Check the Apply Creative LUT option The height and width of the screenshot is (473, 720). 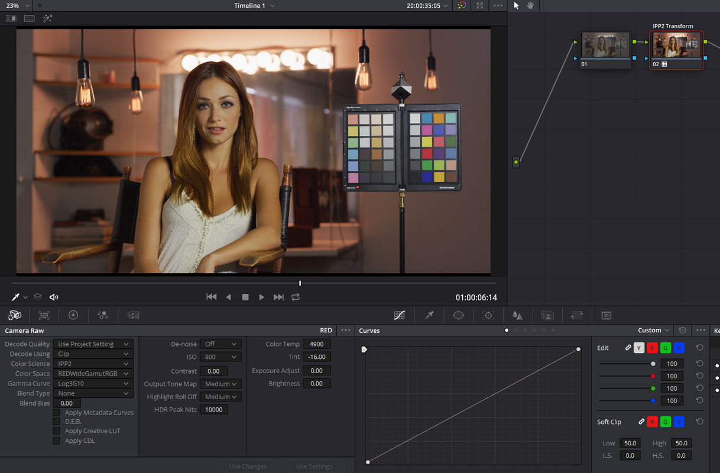coord(57,431)
